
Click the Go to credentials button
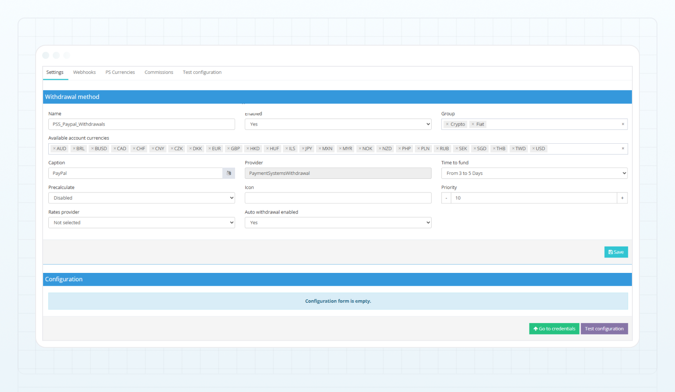point(554,329)
